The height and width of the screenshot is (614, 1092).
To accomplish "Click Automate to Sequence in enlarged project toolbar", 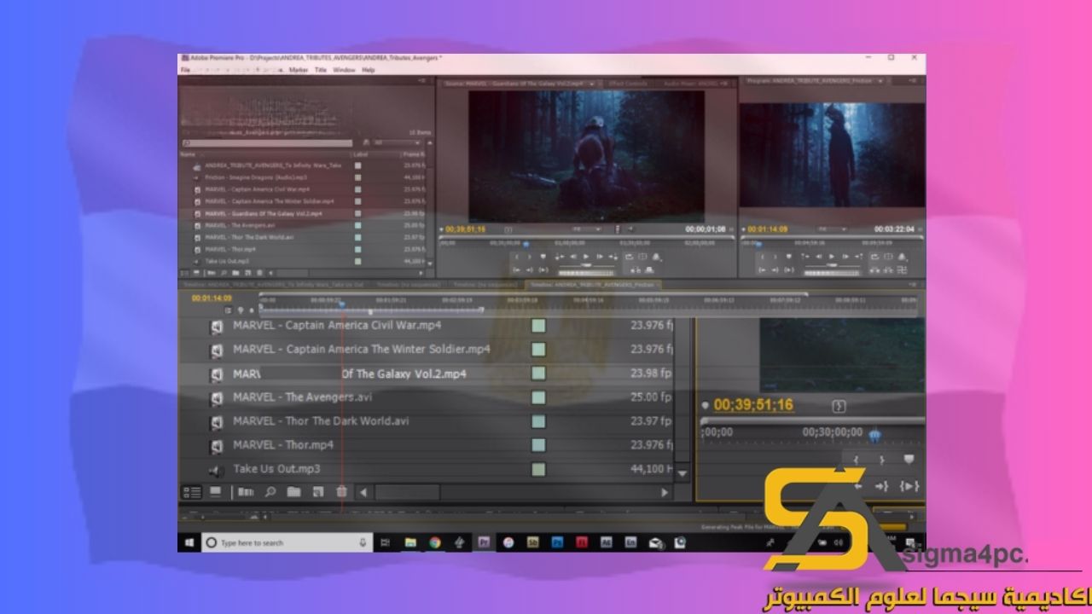I will [246, 492].
